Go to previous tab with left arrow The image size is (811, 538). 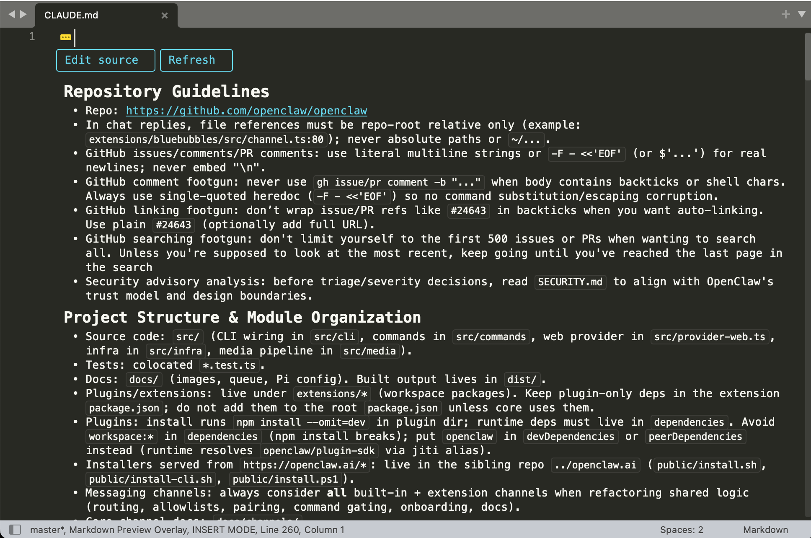12,15
